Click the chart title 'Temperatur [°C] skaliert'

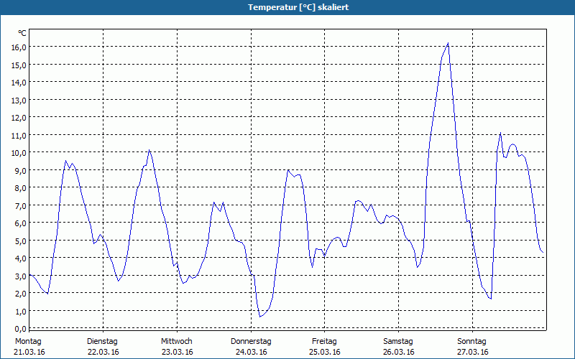pos(298,7)
